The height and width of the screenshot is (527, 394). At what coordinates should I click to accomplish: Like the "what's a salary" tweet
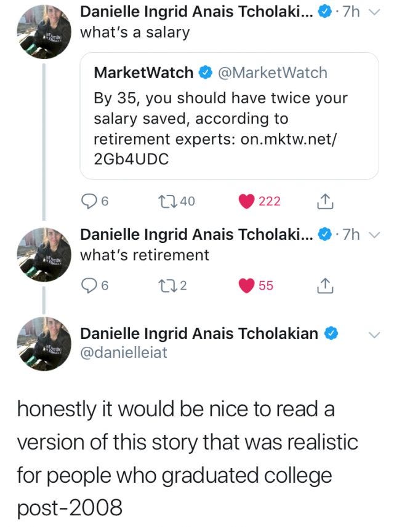247,202
